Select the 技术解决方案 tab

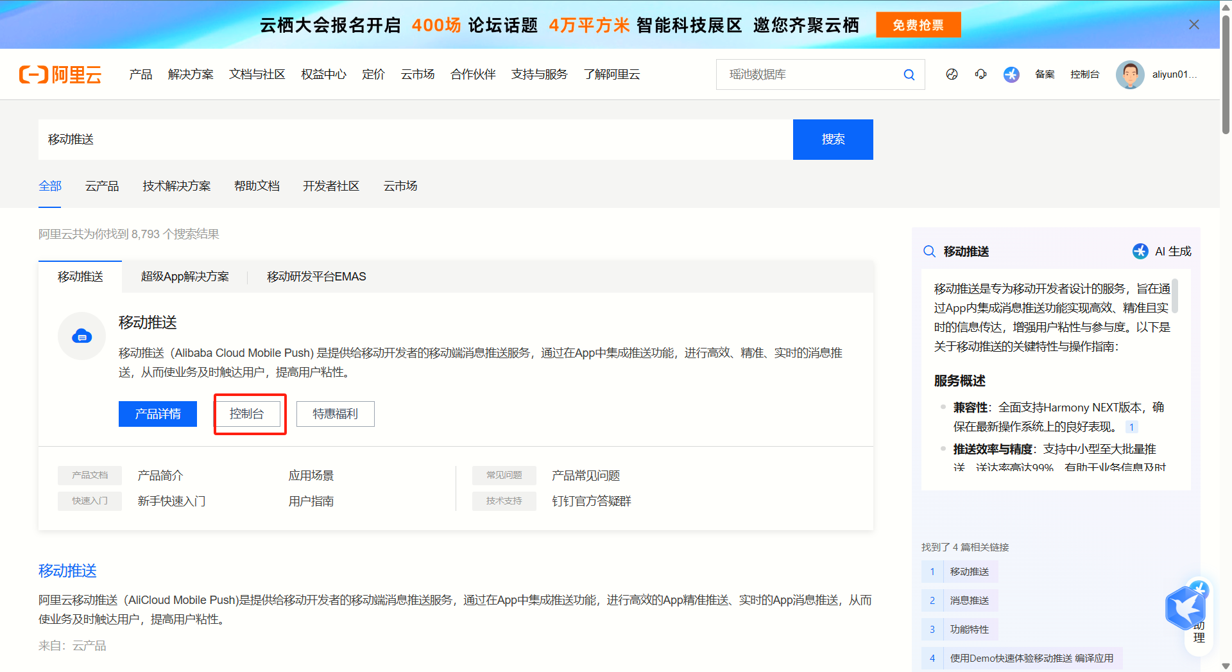click(x=176, y=186)
